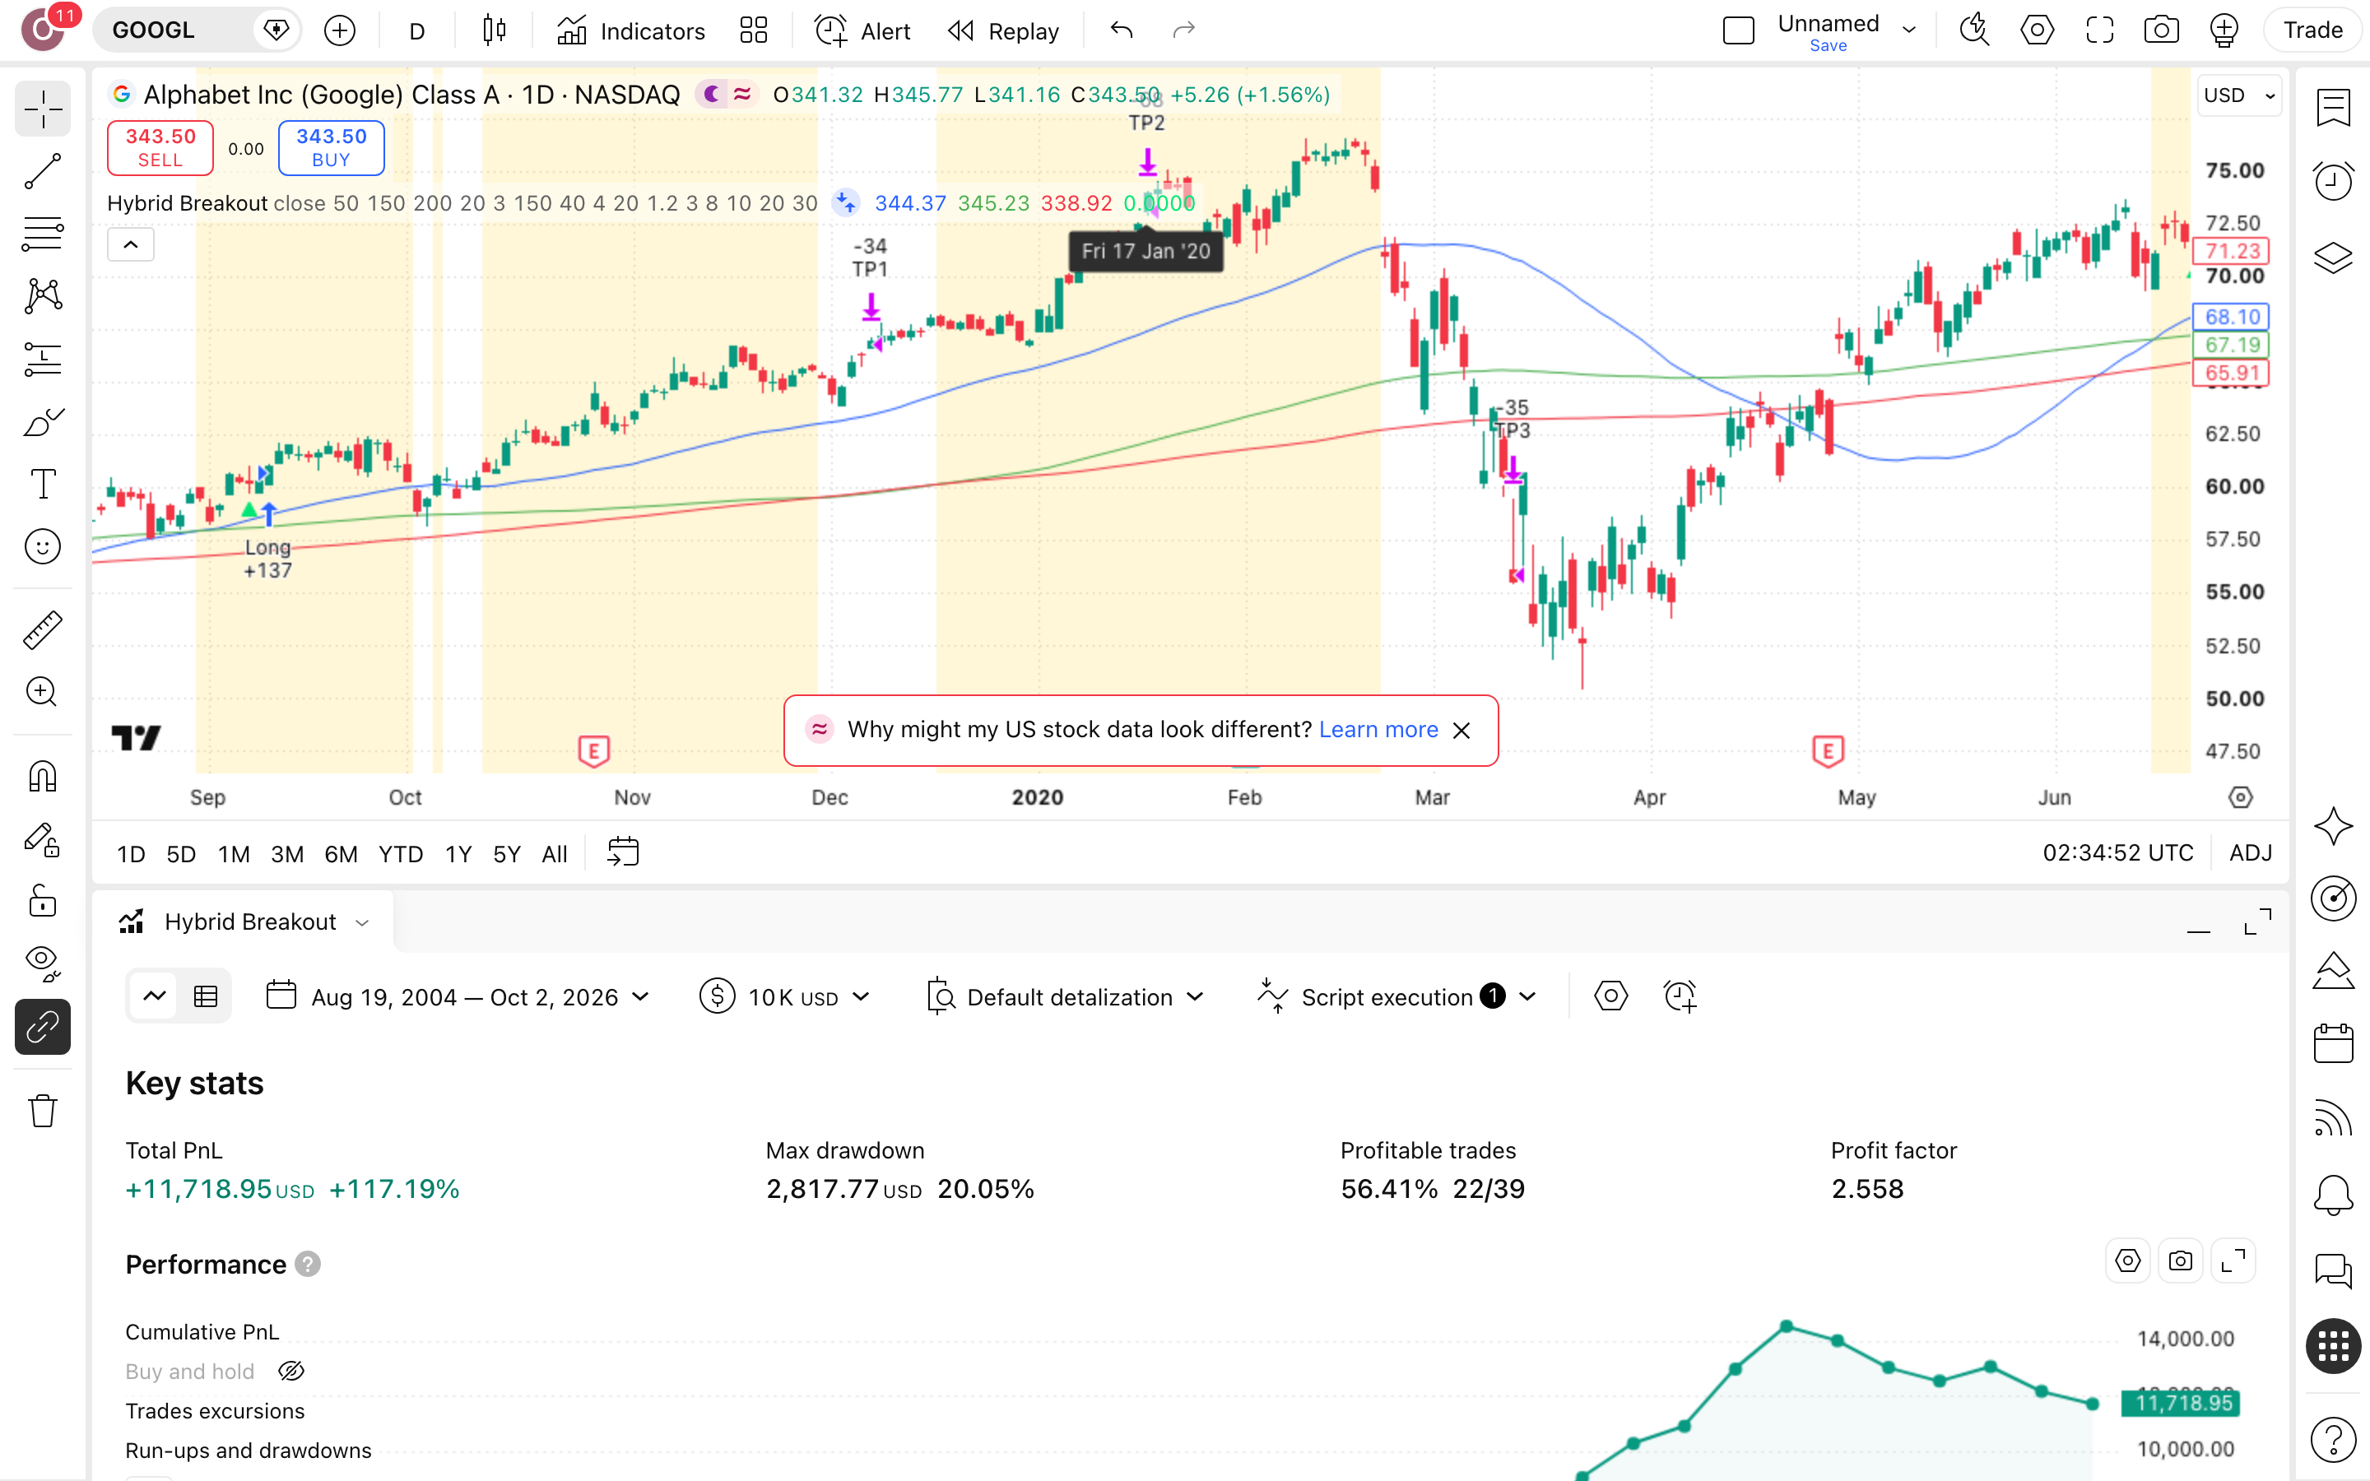Close the US stock data notice
This screenshot has width=2370, height=1481.
1461,731
